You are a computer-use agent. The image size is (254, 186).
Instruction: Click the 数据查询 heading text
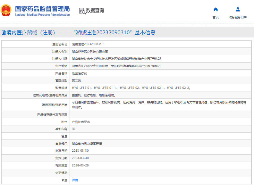pos(95,11)
